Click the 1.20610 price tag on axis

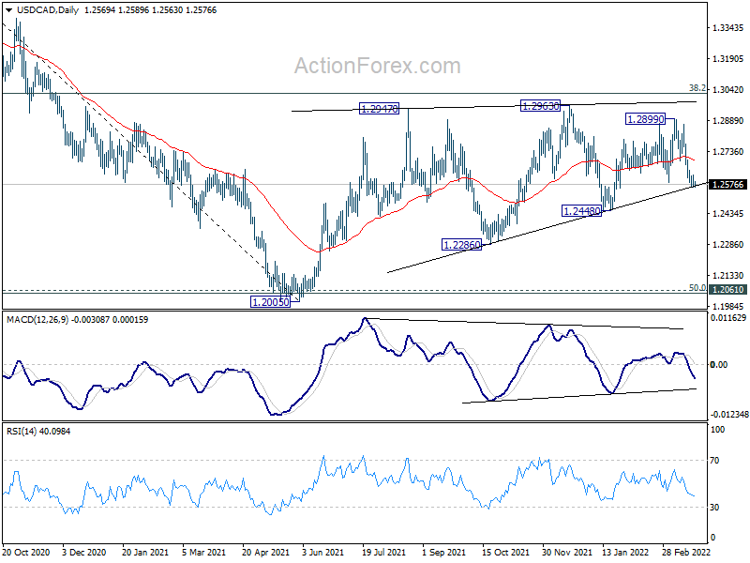[728, 290]
